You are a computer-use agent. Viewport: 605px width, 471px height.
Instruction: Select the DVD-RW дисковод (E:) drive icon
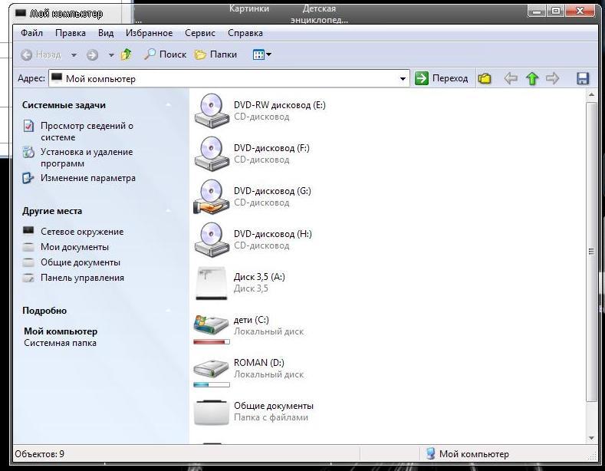[x=211, y=110]
